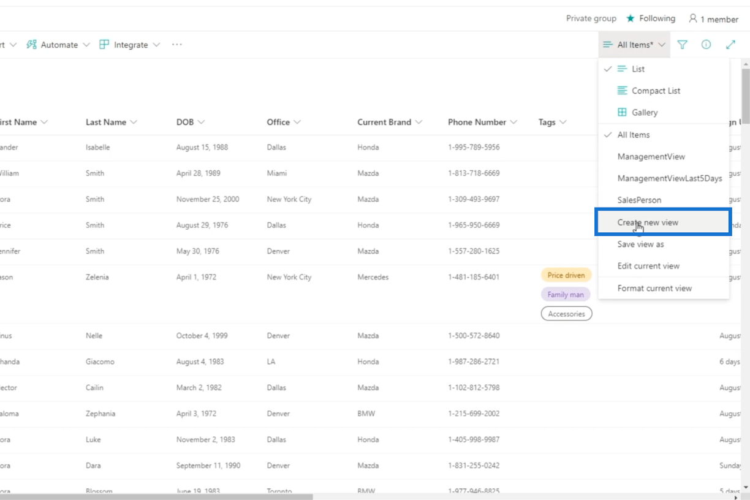Click the Last Name cell Dara
Image resolution: width=750 pixels, height=500 pixels.
[x=94, y=466]
